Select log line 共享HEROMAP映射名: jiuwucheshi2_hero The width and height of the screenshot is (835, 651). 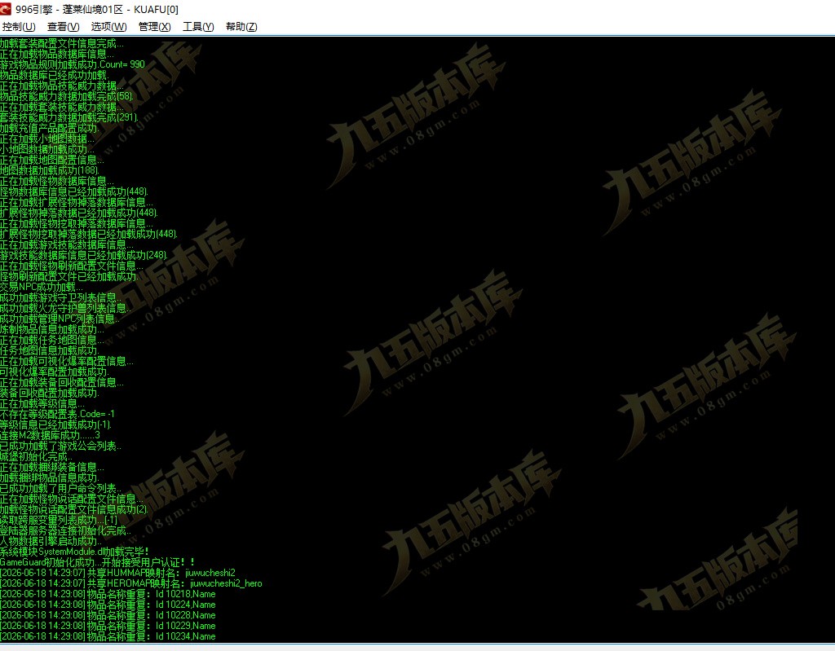[x=131, y=583]
